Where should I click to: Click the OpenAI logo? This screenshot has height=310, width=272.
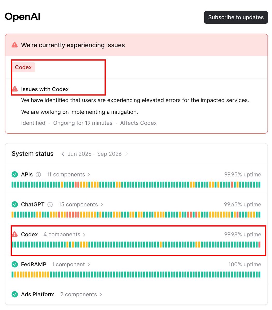click(x=23, y=17)
